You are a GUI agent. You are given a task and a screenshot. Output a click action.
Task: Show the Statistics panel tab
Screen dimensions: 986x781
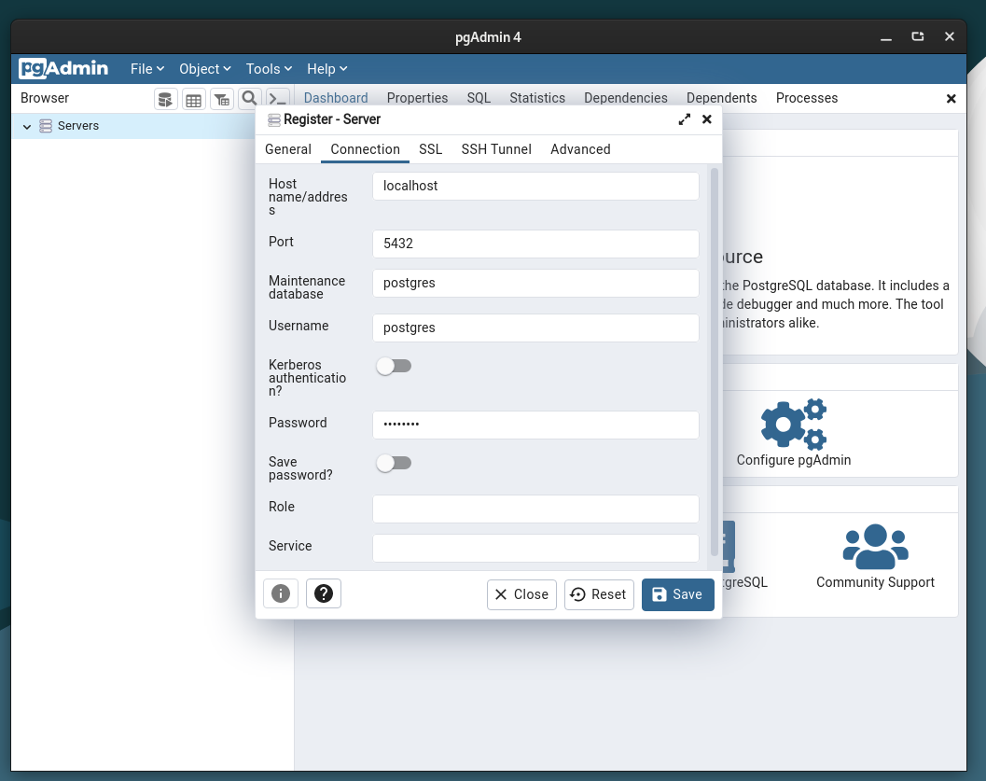[x=537, y=98]
